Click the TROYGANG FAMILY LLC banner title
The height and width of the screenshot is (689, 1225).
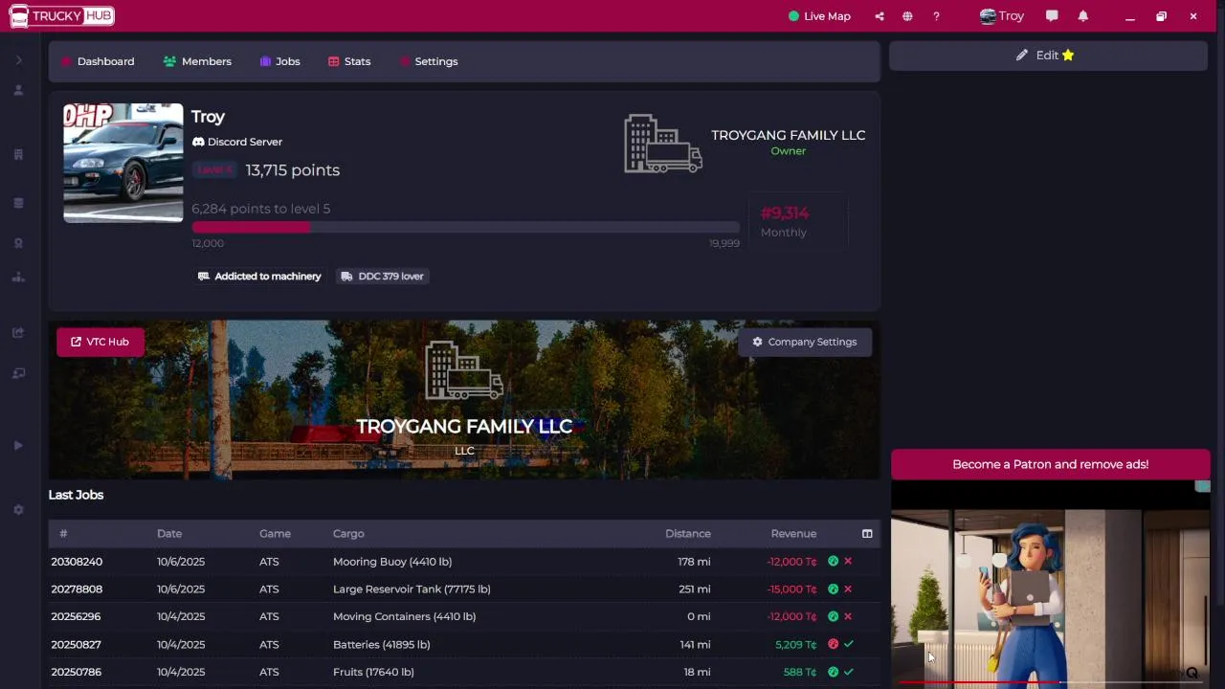(464, 427)
